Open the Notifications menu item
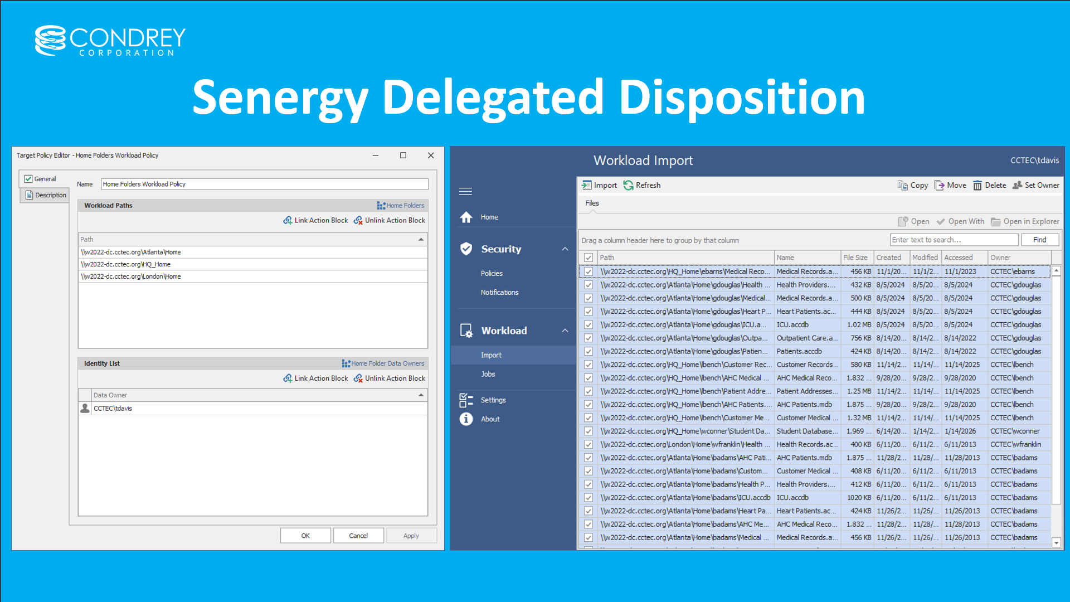This screenshot has height=602, width=1070. [499, 292]
